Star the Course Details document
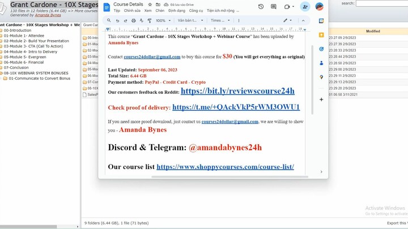 [x=148, y=5]
